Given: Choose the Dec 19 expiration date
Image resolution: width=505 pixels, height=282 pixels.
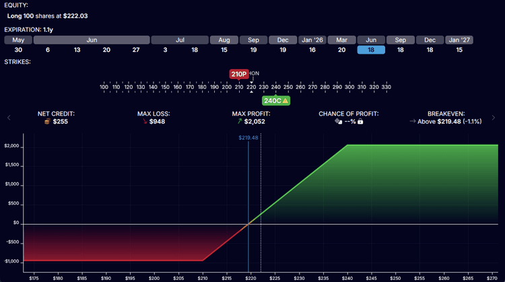Looking at the screenshot, I should click(283, 50).
